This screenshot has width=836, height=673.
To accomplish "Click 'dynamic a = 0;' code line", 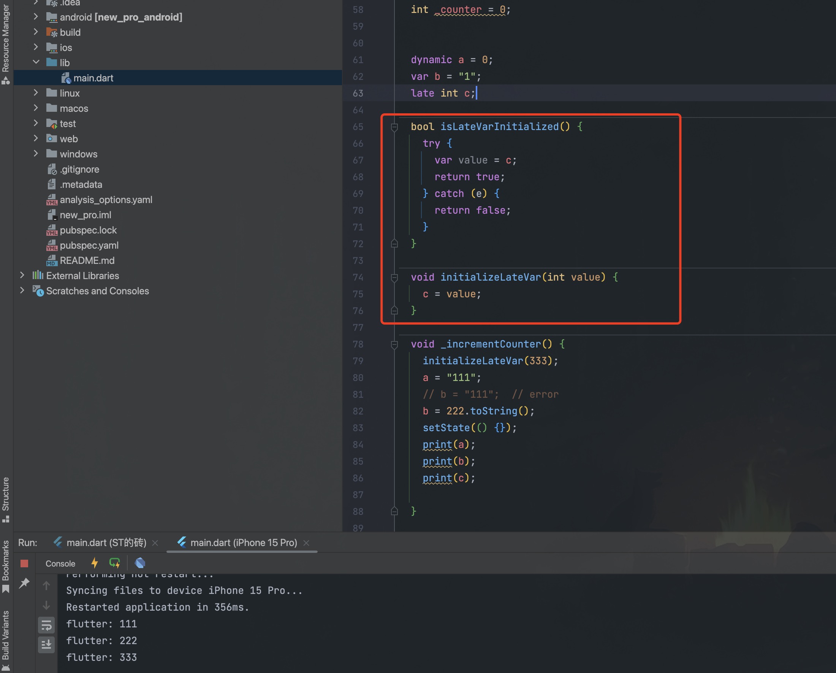I will 452,60.
